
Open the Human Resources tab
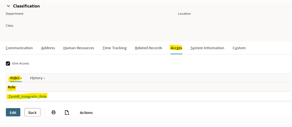click(79, 48)
